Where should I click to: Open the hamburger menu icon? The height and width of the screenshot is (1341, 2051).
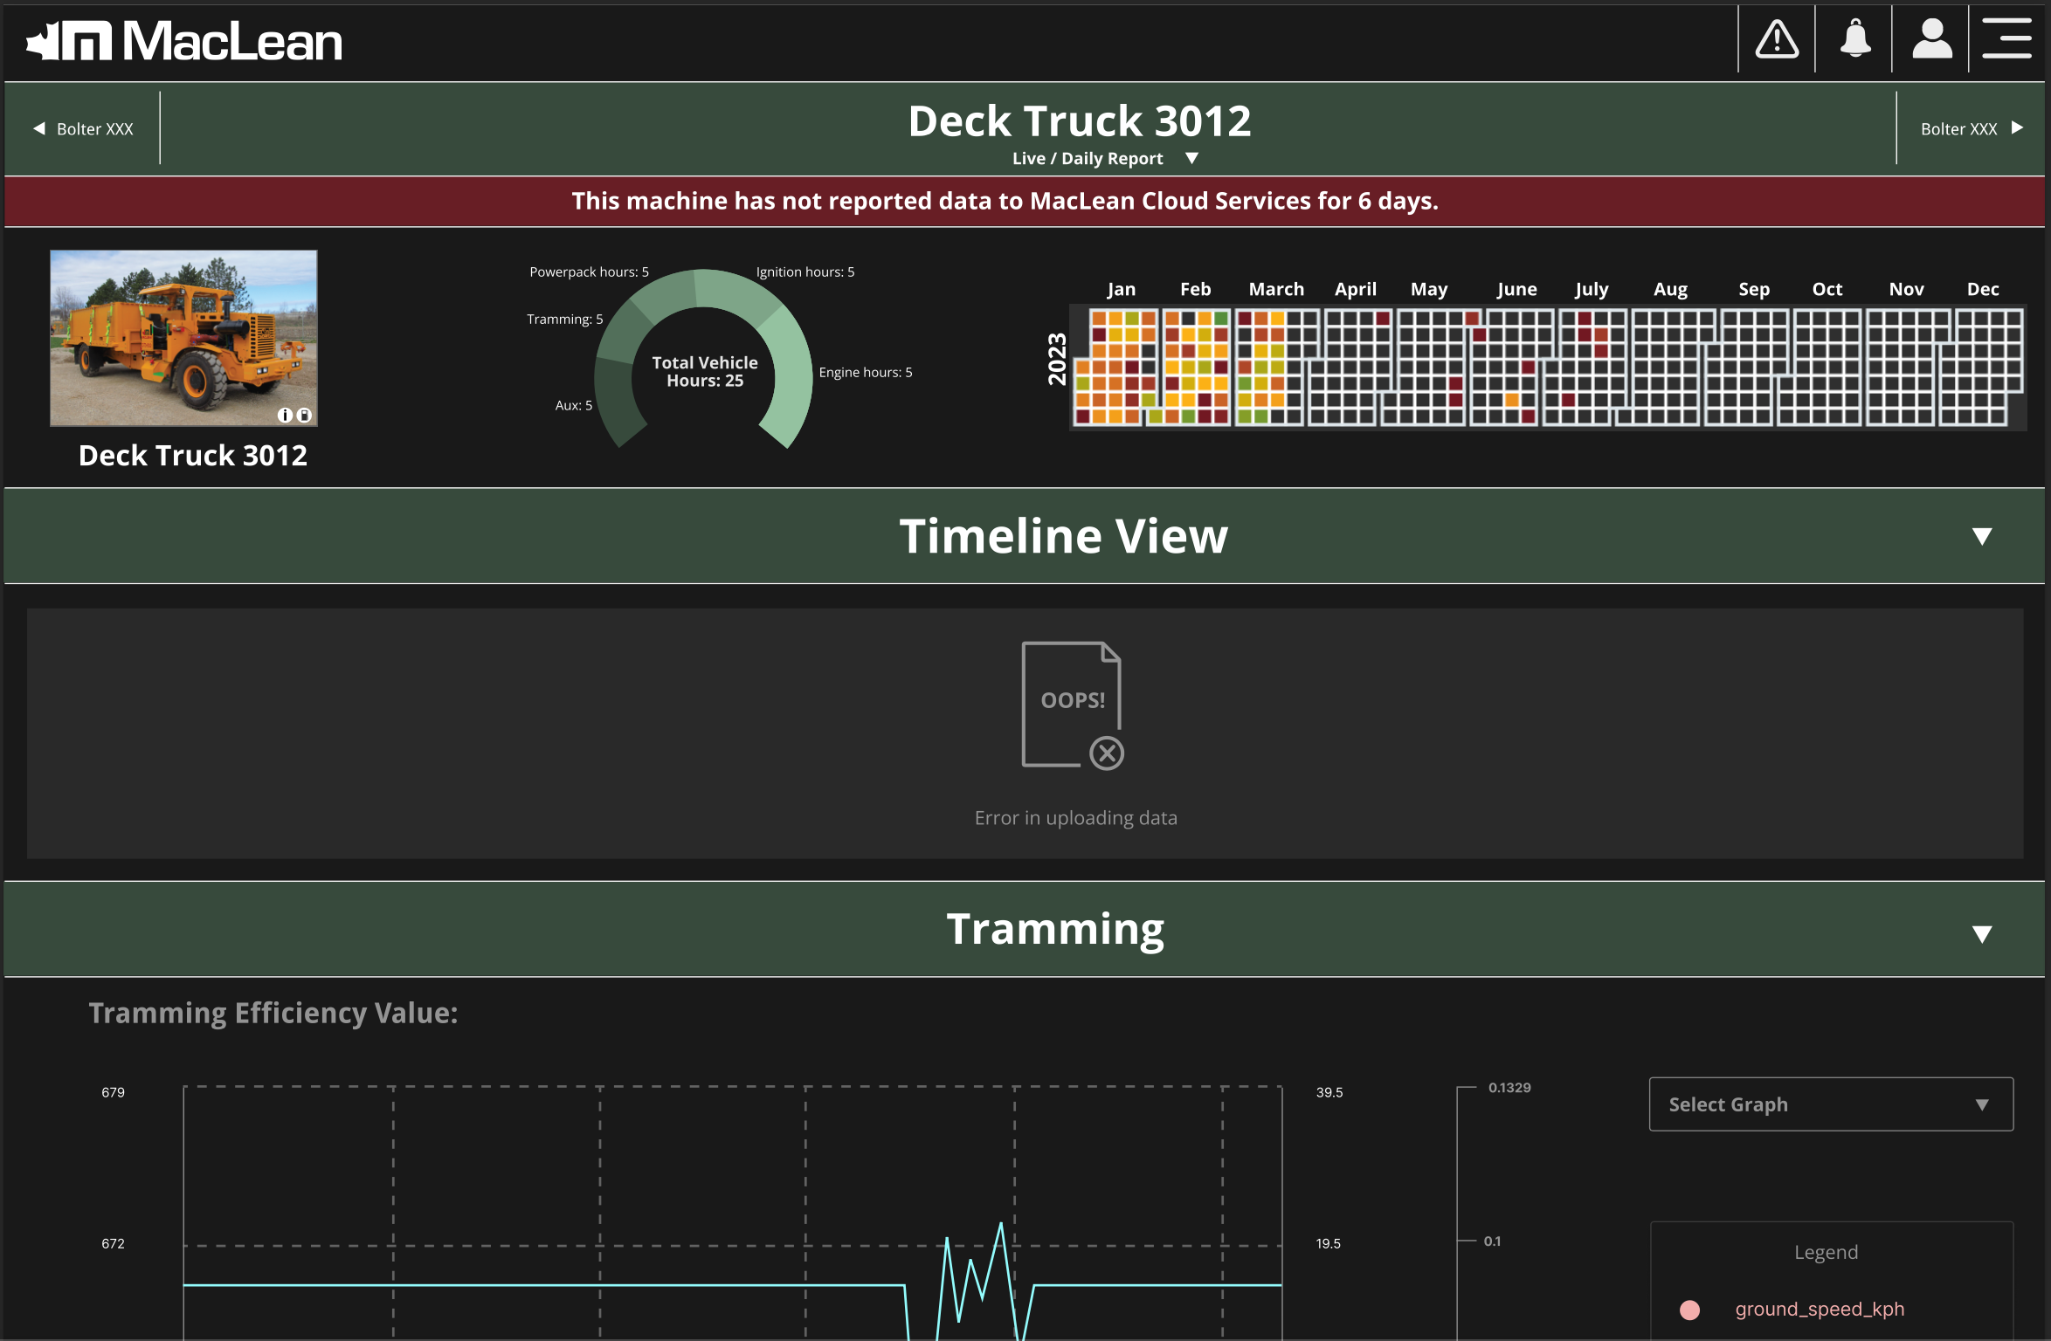tap(2007, 40)
